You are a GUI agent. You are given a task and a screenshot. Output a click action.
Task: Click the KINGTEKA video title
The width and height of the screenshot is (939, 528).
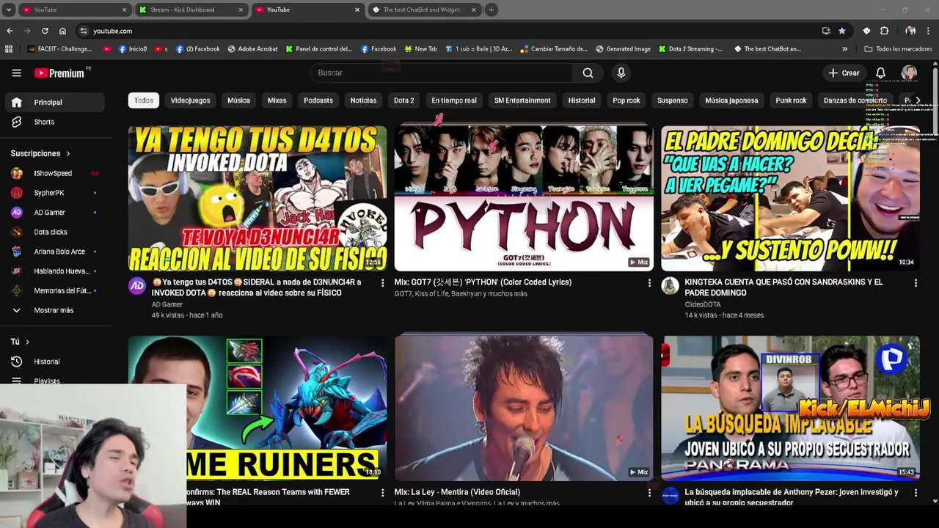[x=783, y=287]
